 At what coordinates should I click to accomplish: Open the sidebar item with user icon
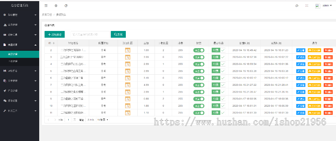(x=19, y=25)
